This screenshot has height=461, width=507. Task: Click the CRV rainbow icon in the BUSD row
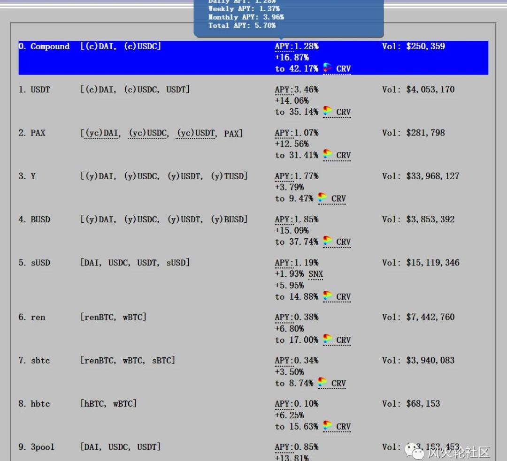(327, 241)
